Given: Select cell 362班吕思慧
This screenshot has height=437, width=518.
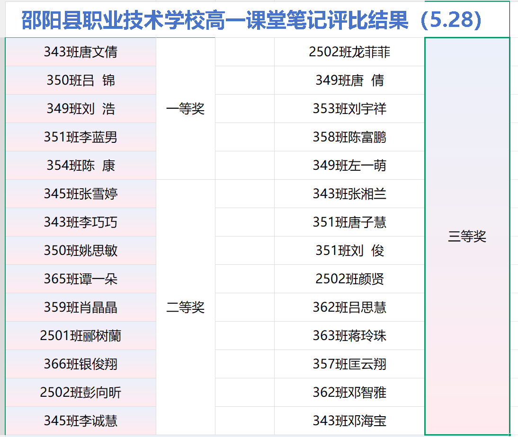Looking at the screenshot, I should pos(349,307).
